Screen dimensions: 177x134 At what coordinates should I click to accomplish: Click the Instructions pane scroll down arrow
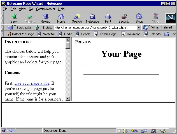coord(67,99)
